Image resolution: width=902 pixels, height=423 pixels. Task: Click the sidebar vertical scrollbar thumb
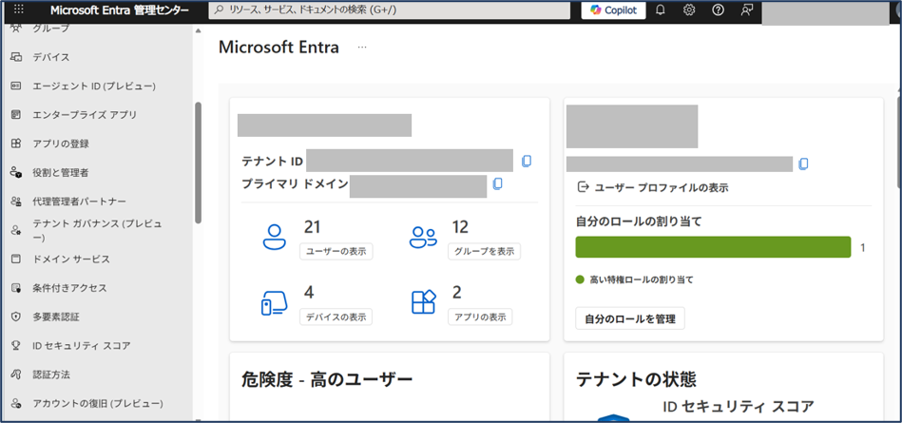click(198, 163)
